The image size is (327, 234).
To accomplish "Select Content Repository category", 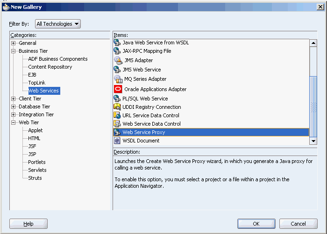I will 50,67.
